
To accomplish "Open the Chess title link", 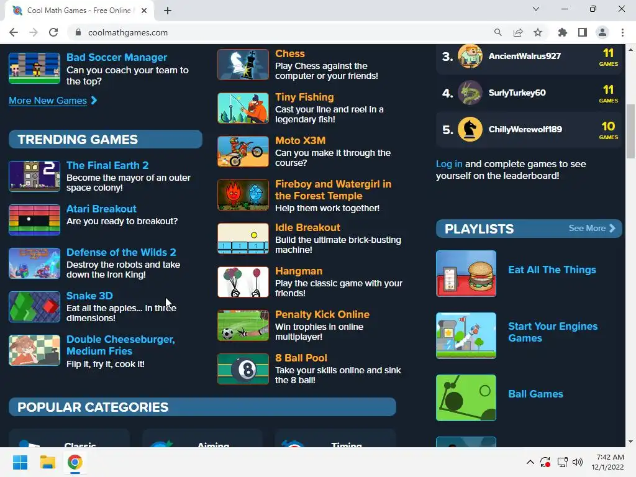I will (x=290, y=53).
